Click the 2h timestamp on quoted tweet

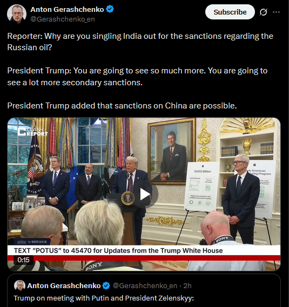coord(187,286)
